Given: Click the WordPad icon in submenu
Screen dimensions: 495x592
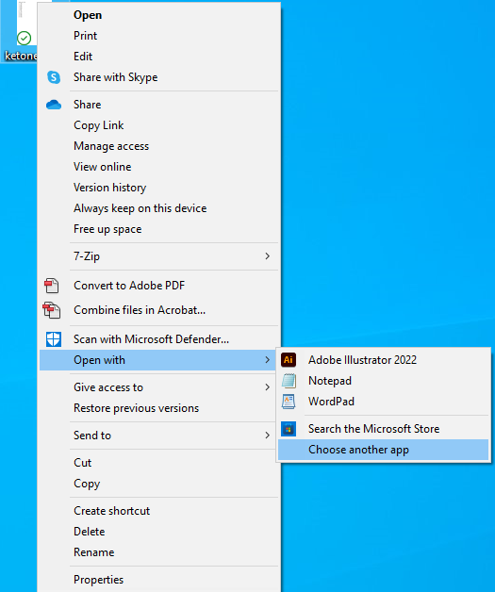Looking at the screenshot, I should (289, 402).
